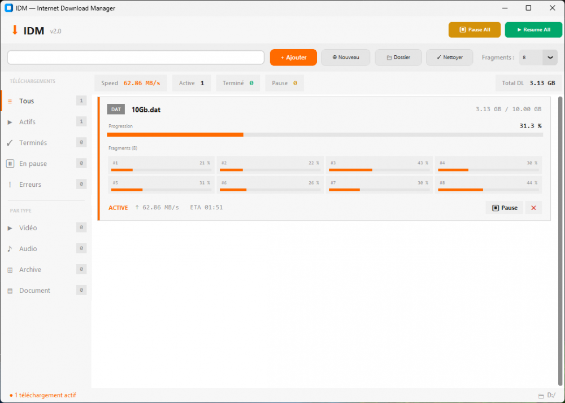Click the Nettoyer button
The width and height of the screenshot is (565, 403).
coord(449,58)
